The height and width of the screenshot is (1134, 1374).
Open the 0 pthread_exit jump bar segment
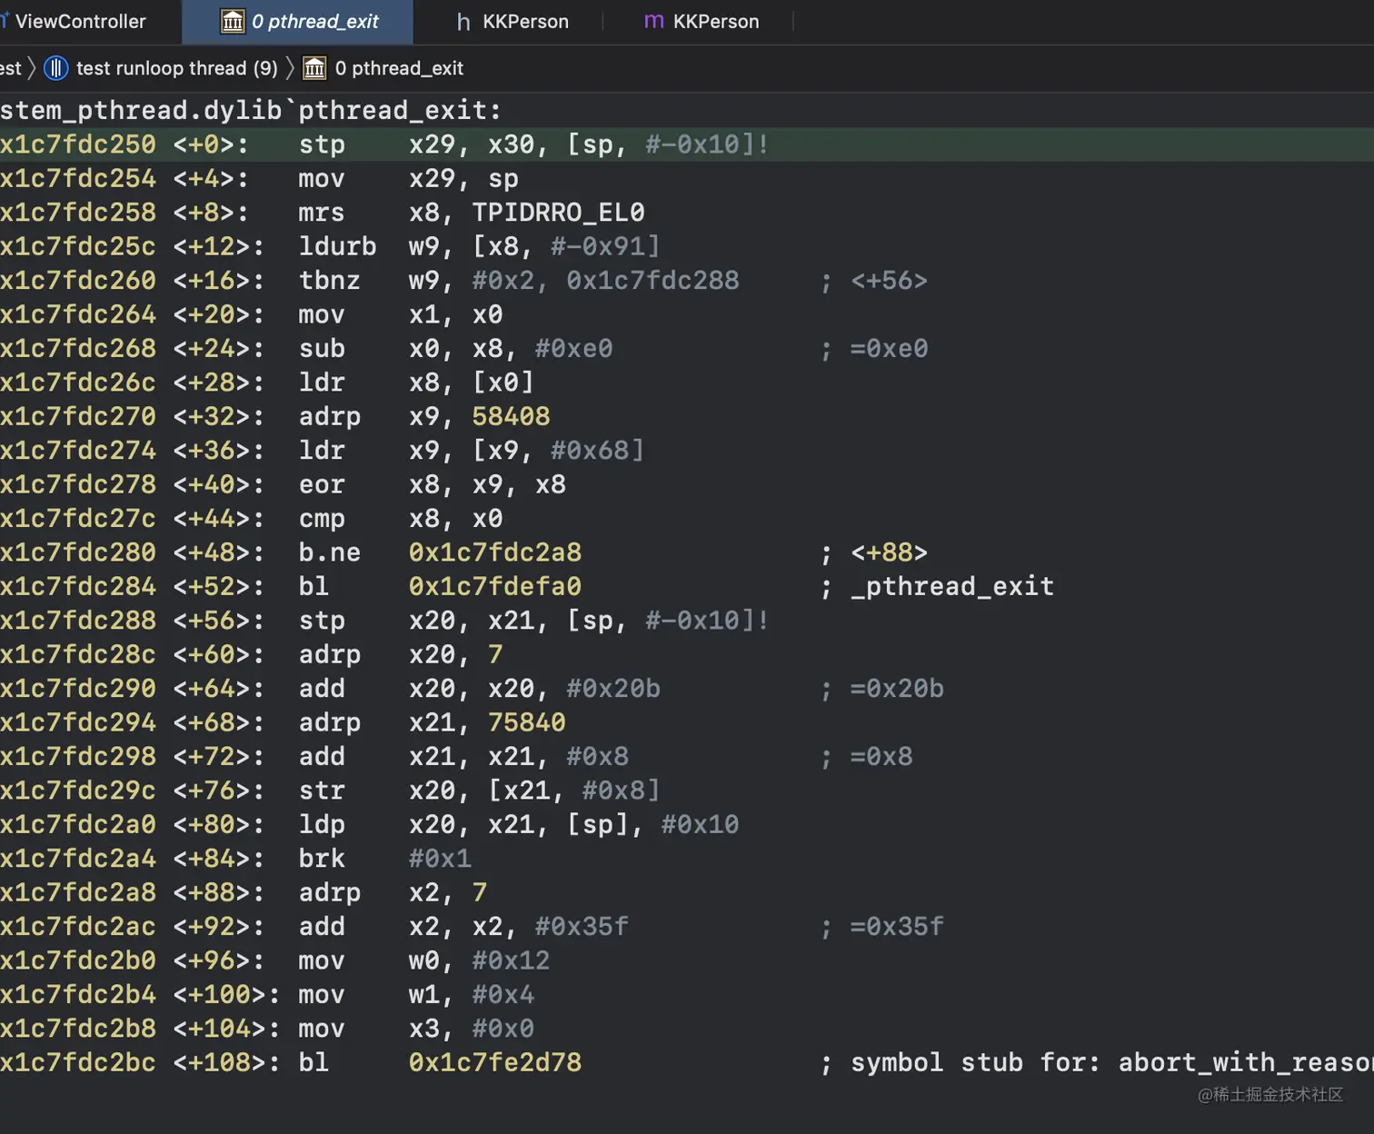pyautogui.click(x=383, y=68)
